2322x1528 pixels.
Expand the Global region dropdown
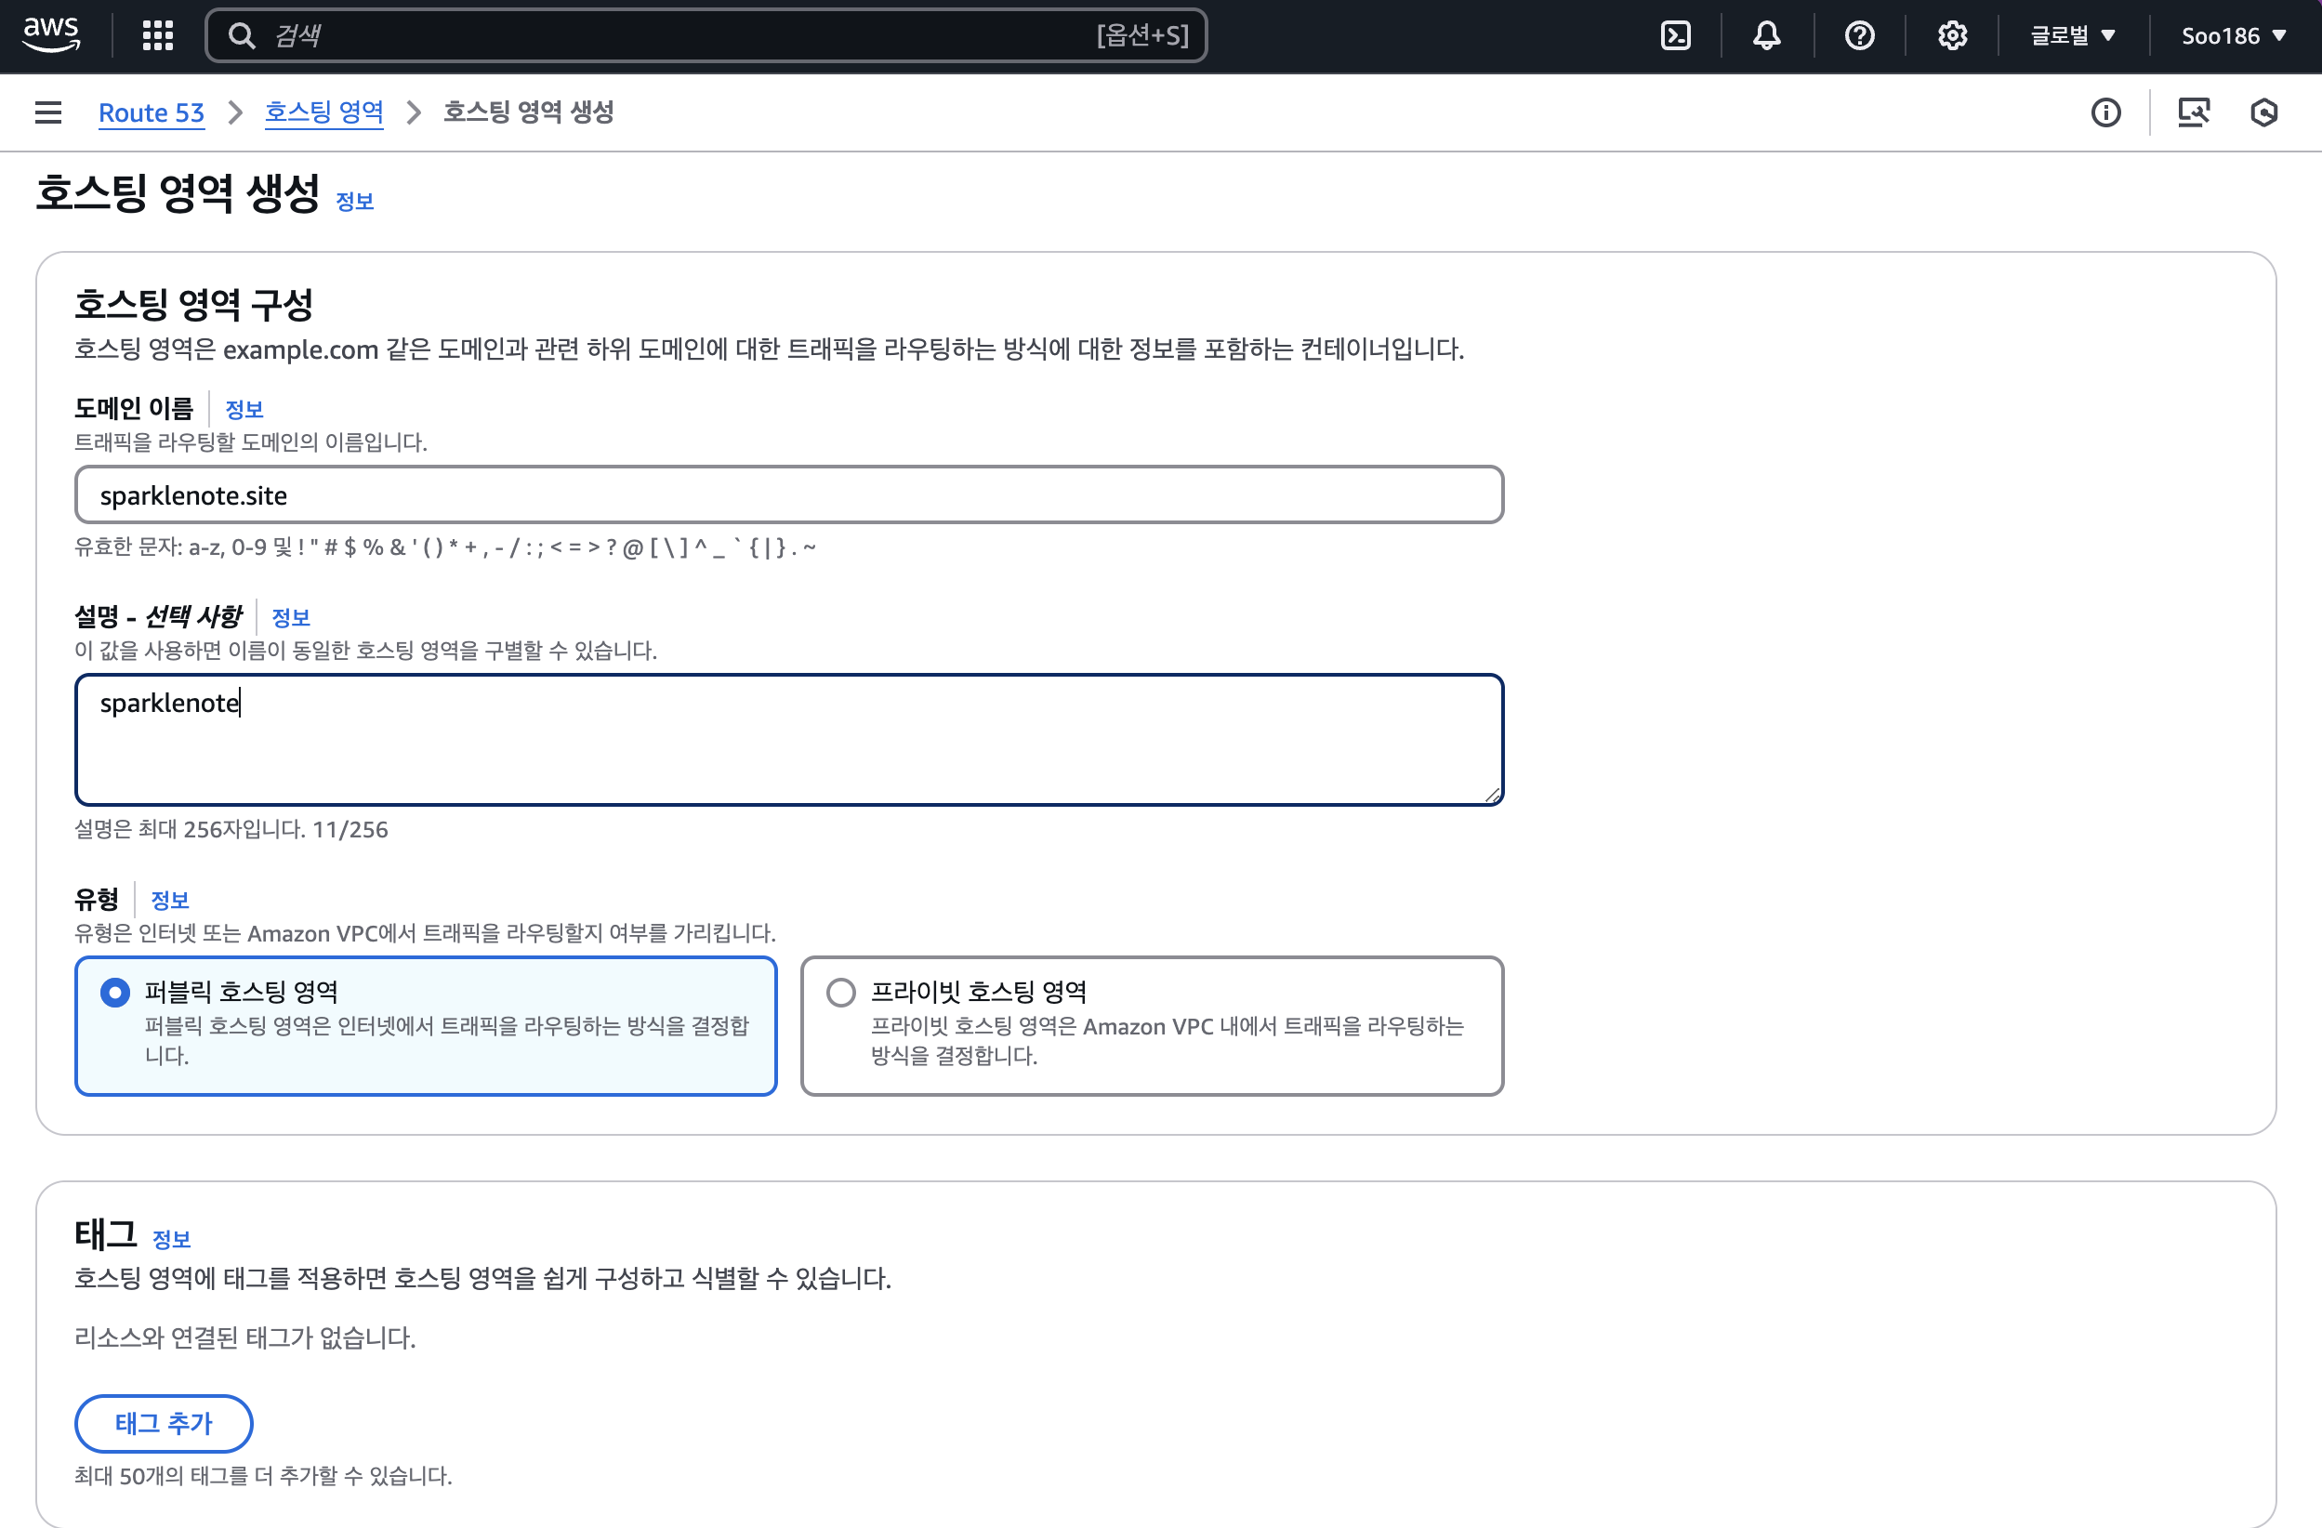pos(2072,36)
